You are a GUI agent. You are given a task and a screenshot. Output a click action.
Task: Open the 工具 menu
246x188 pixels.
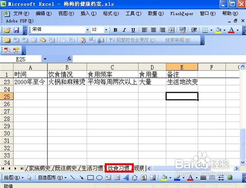tap(133, 13)
